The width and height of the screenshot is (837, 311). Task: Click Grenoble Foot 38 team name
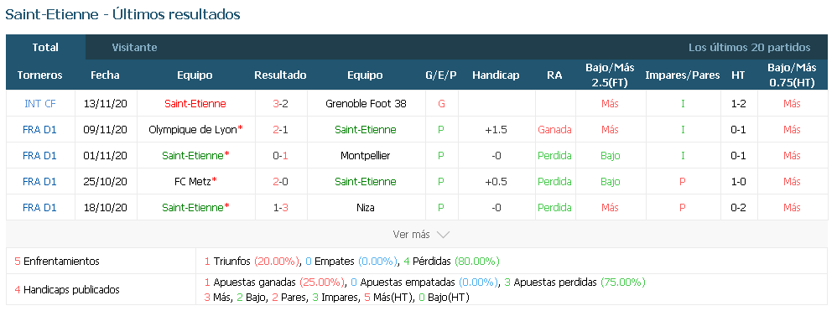click(x=367, y=103)
